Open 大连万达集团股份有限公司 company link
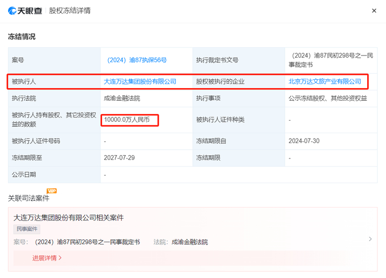Image resolution: width=386 pixels, height=278 pixels. pyautogui.click(x=140, y=81)
